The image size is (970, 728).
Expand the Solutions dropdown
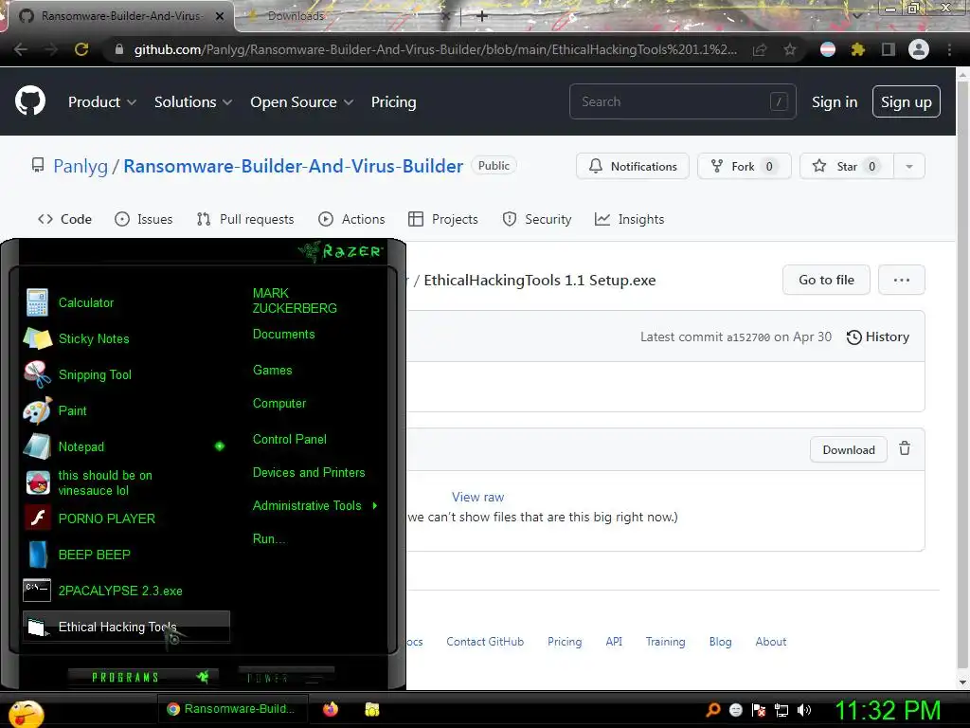point(193,101)
